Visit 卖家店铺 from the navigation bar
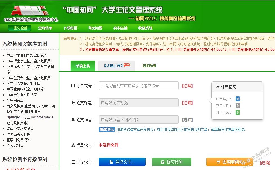 120,28
